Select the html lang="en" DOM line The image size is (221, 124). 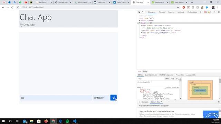146,18
